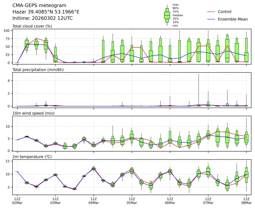Screen dimensions: 255x208
Task: Click the box-plot legend symbol
Action: pos(167,15)
